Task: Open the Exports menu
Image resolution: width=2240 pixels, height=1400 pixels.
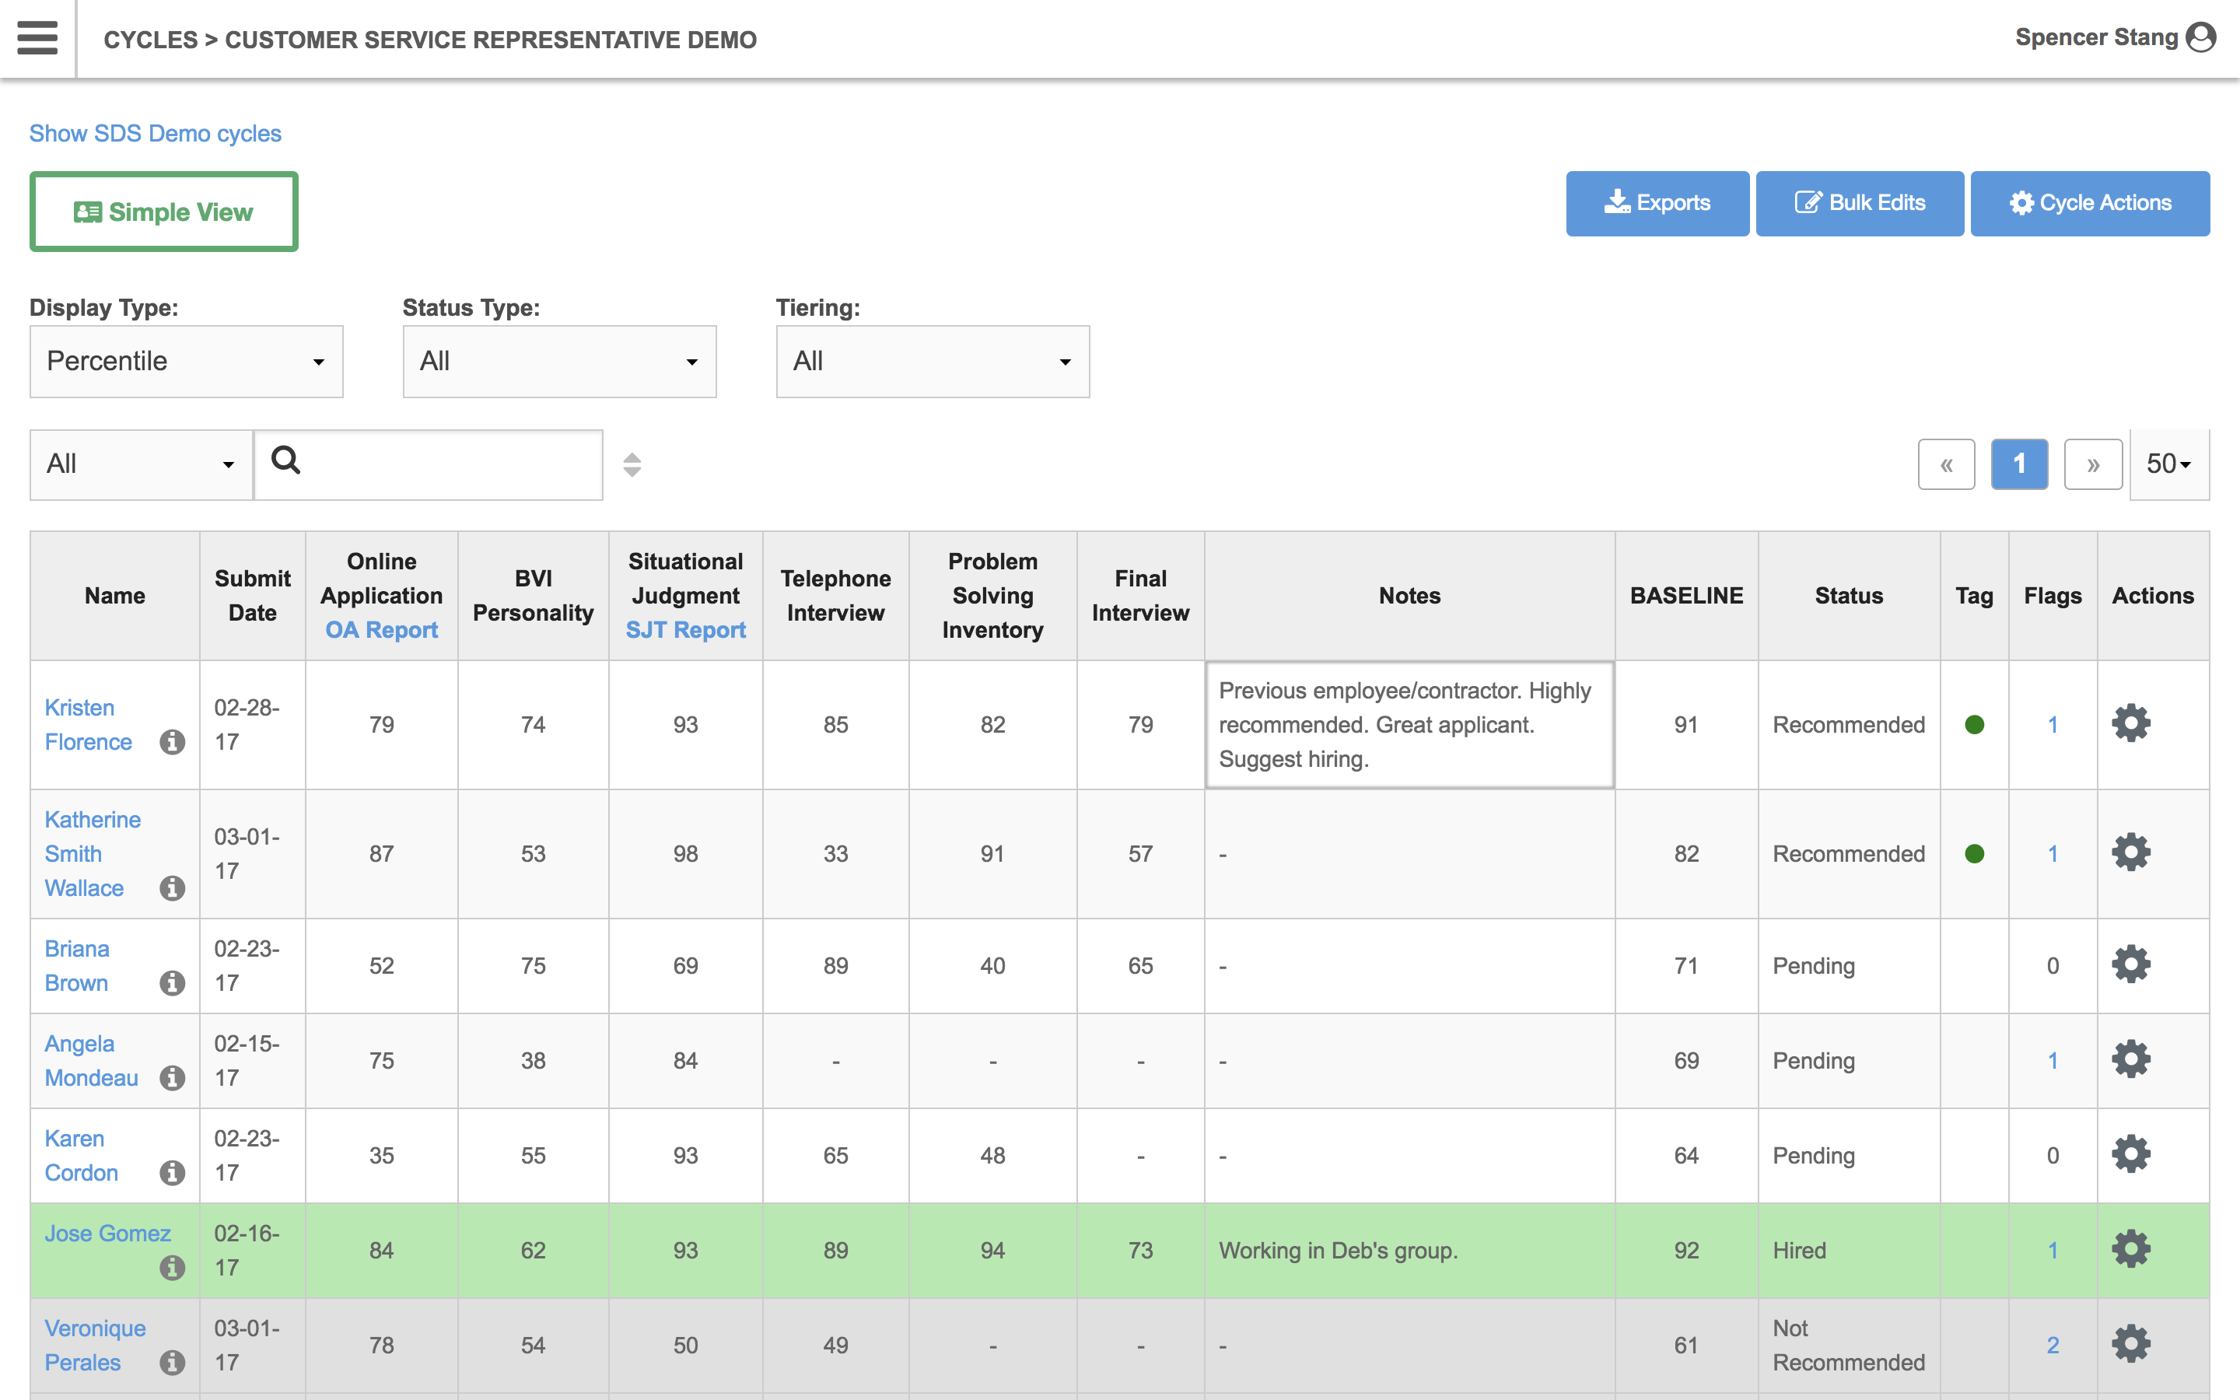Action: pyautogui.click(x=1657, y=203)
